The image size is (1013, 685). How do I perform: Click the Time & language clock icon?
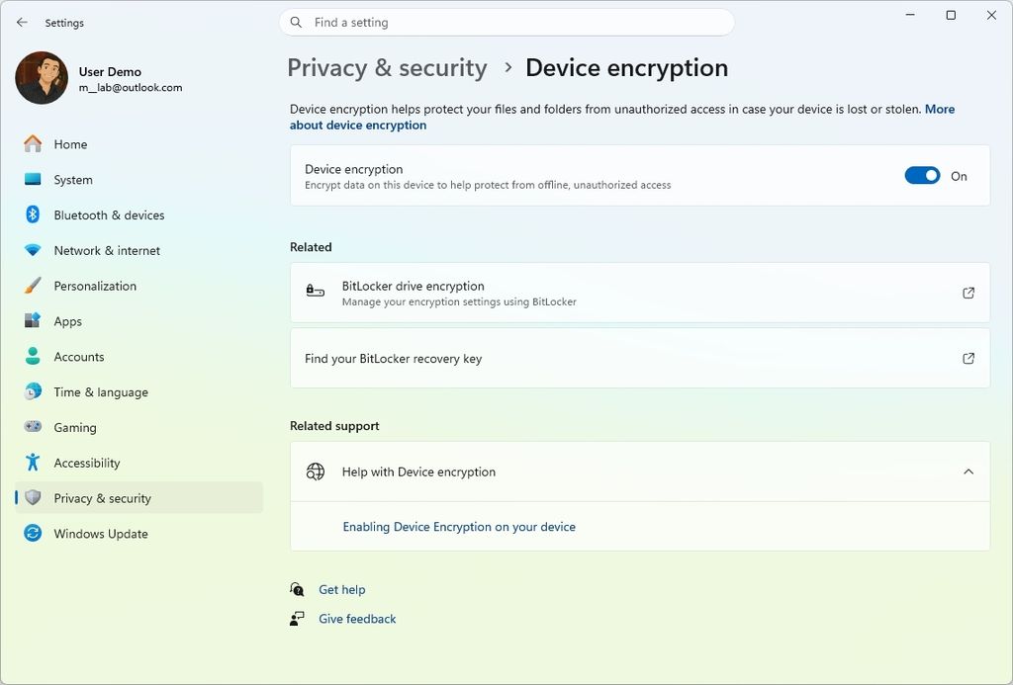pyautogui.click(x=33, y=391)
